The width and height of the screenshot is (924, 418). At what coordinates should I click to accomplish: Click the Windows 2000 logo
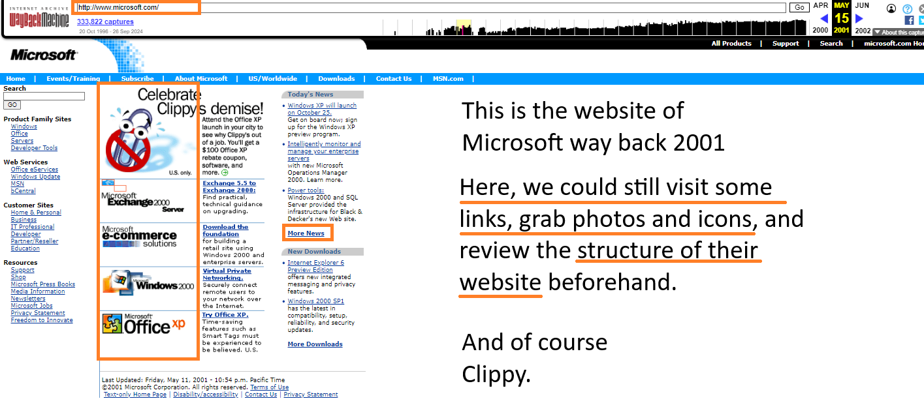148,282
